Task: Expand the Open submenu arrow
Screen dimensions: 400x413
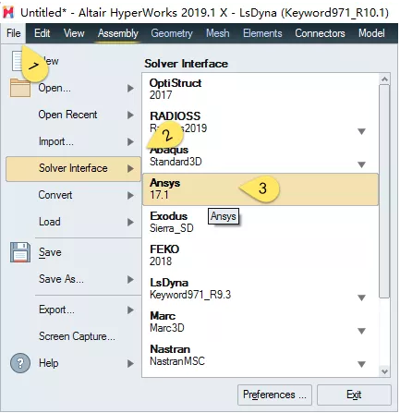Action: (x=130, y=89)
